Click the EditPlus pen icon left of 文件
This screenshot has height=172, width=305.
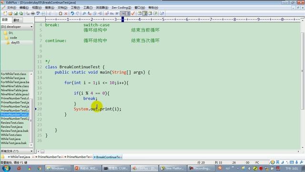(x=3, y=8)
